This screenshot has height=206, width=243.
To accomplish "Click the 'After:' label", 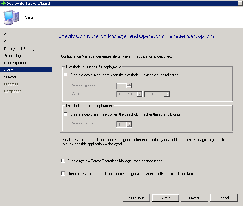I will coord(76,94).
